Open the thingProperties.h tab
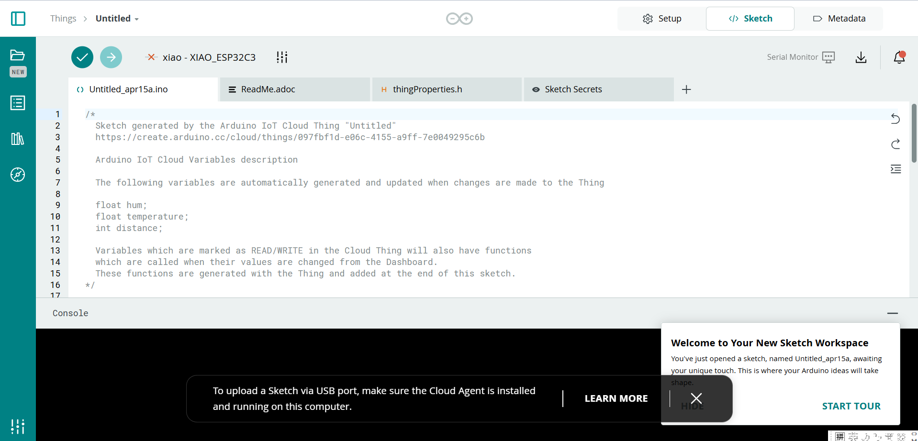 pos(447,89)
